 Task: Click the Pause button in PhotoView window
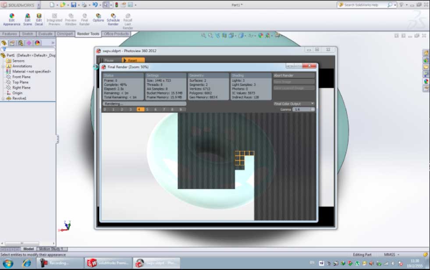(109, 60)
